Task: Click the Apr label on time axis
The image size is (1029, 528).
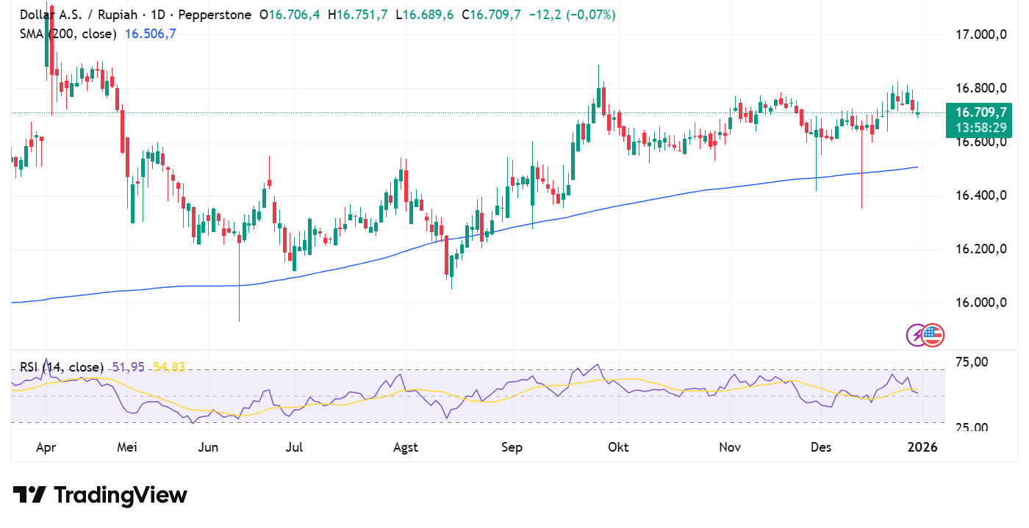Action: pyautogui.click(x=46, y=446)
